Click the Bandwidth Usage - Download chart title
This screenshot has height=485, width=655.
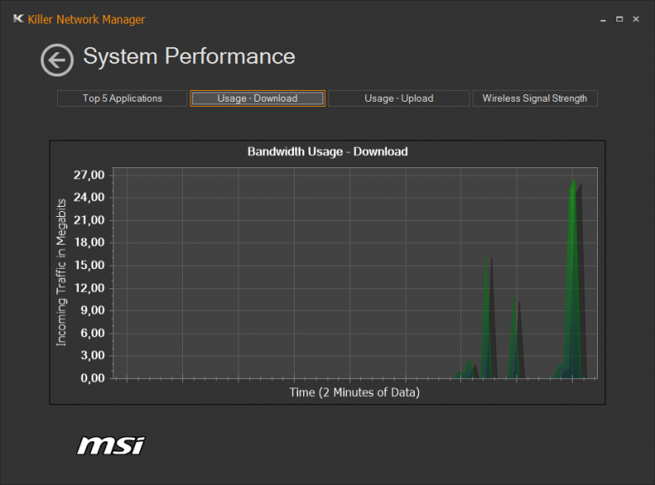pos(327,151)
